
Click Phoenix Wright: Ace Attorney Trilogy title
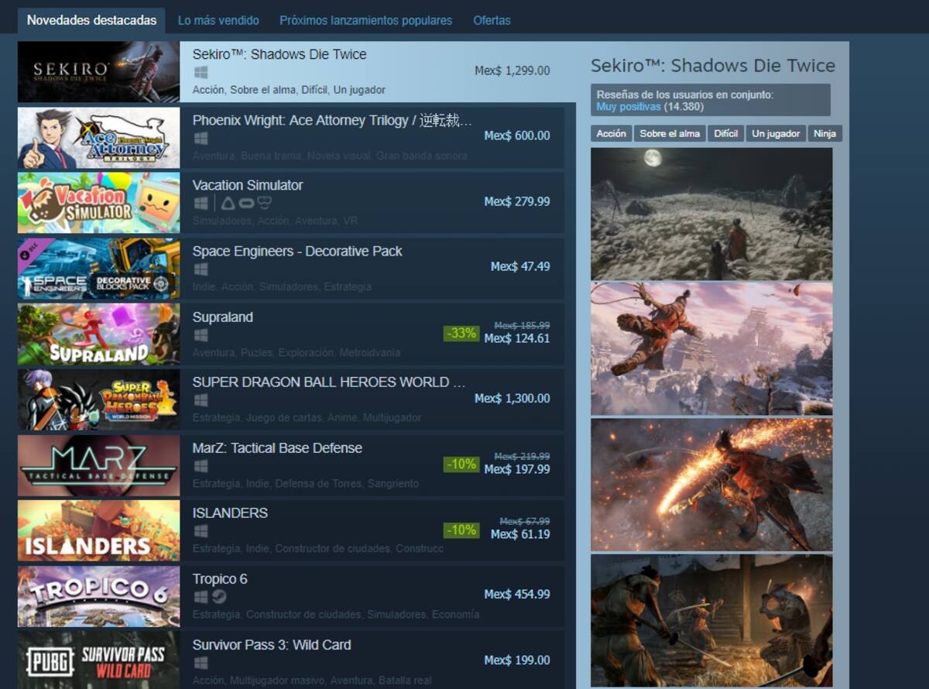coord(332,120)
